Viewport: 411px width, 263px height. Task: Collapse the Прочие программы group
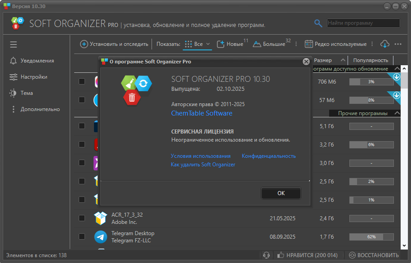click(397, 113)
